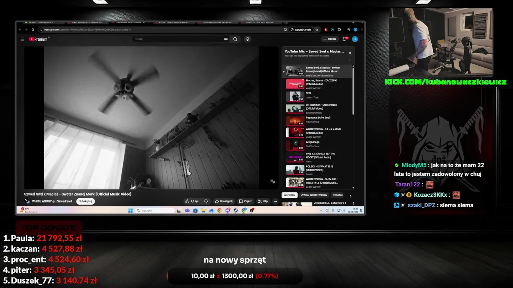Select the Wszystkie filter chip
This screenshot has height=288, width=513.
tap(289, 195)
